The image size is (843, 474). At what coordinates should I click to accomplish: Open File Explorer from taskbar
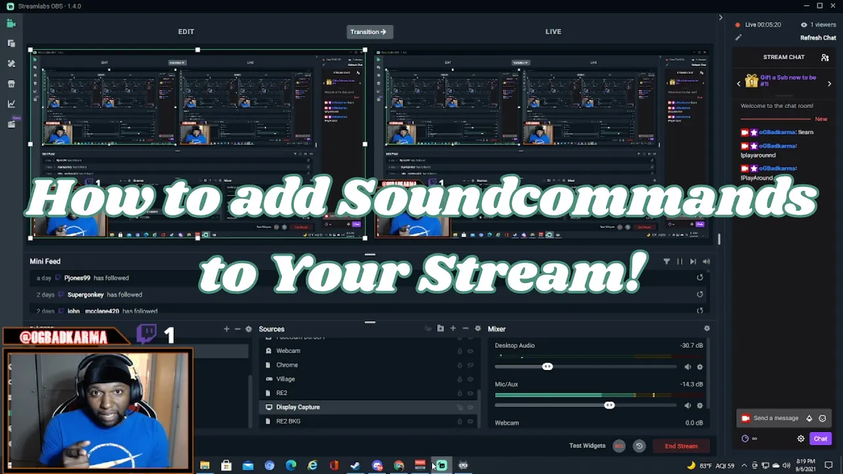pyautogui.click(x=205, y=465)
